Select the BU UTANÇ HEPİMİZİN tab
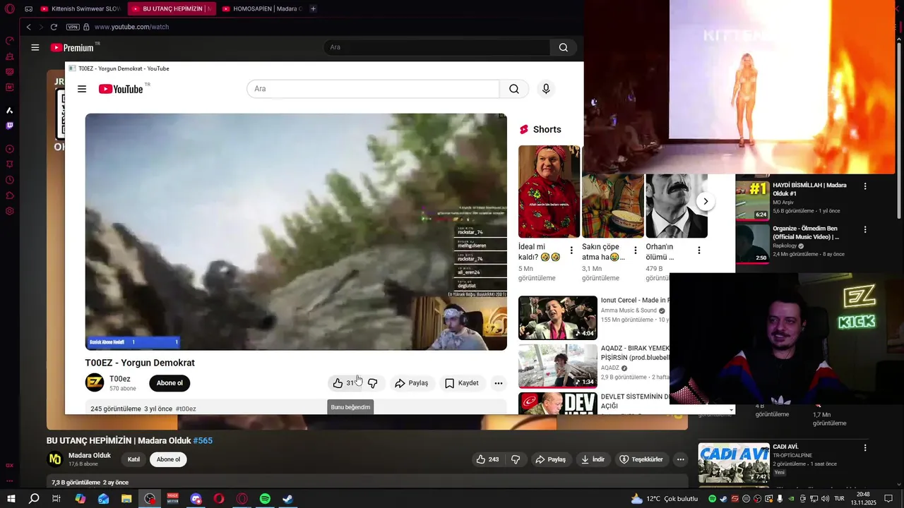The height and width of the screenshot is (508, 904). click(172, 8)
